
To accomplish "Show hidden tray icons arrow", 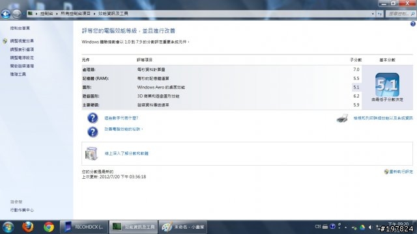I will (346, 227).
